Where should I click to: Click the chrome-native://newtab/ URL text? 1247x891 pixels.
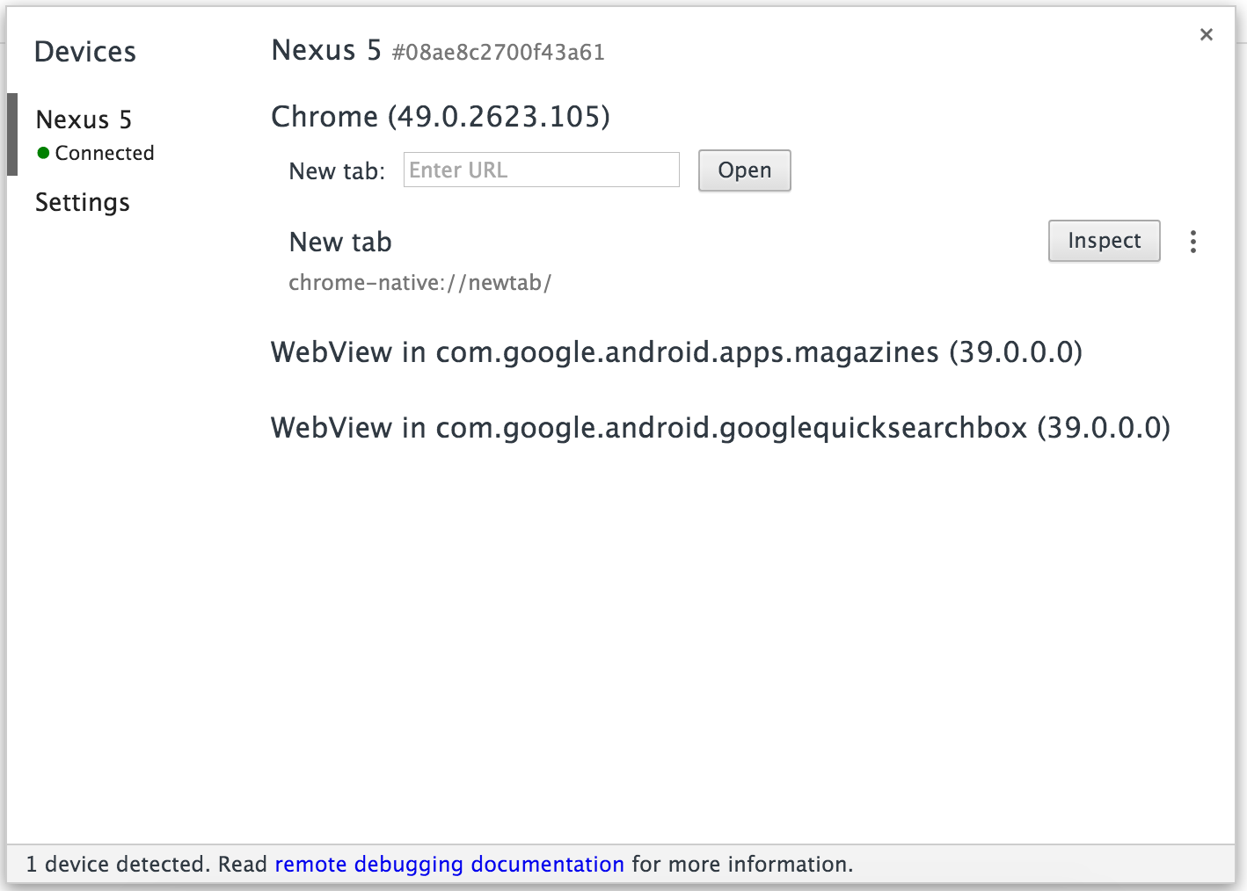point(420,283)
